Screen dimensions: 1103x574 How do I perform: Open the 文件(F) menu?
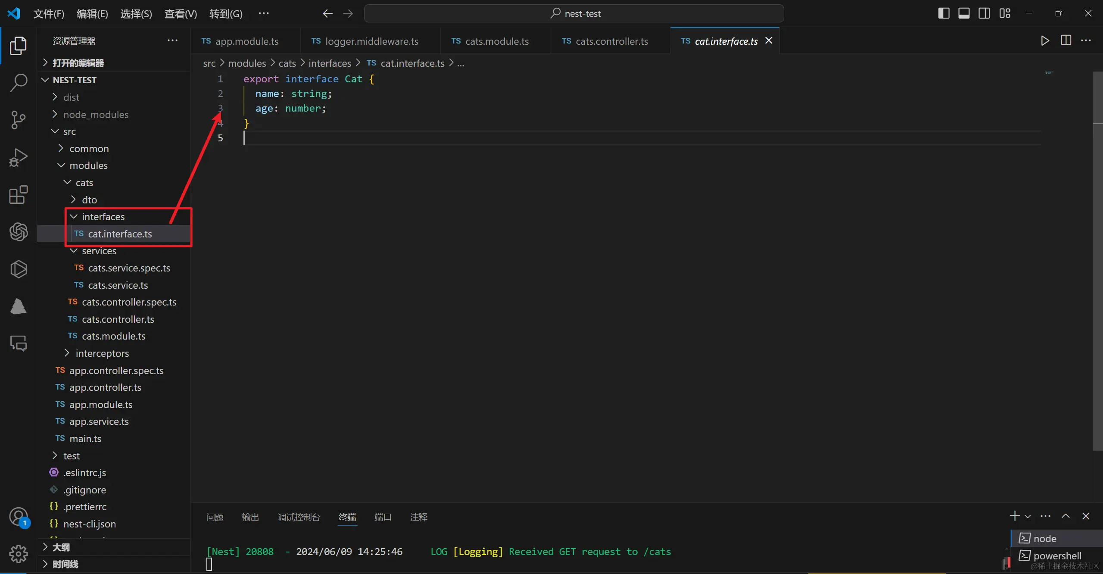(x=49, y=14)
